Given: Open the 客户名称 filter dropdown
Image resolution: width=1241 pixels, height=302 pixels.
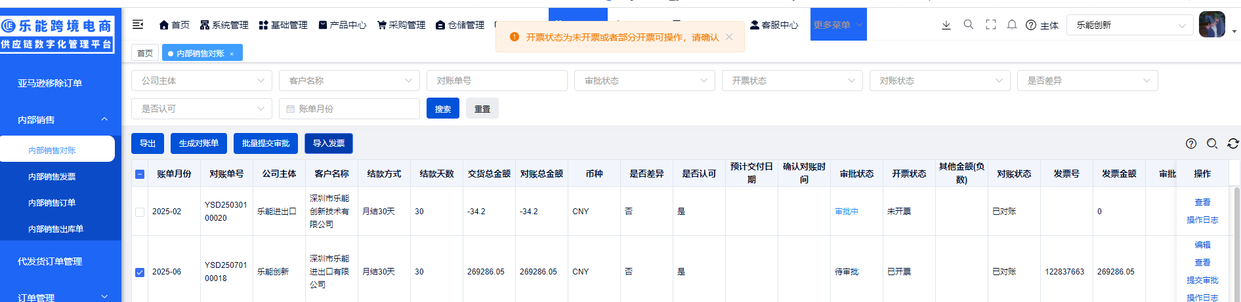Looking at the screenshot, I should coord(349,81).
